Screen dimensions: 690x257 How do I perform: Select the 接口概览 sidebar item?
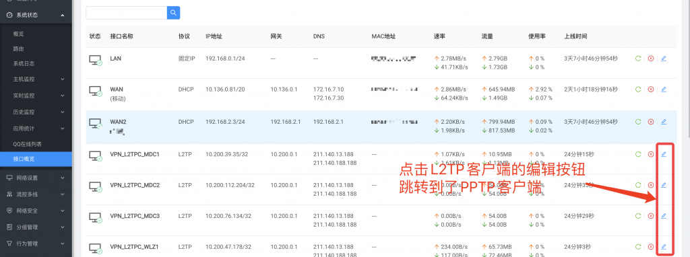click(36, 159)
